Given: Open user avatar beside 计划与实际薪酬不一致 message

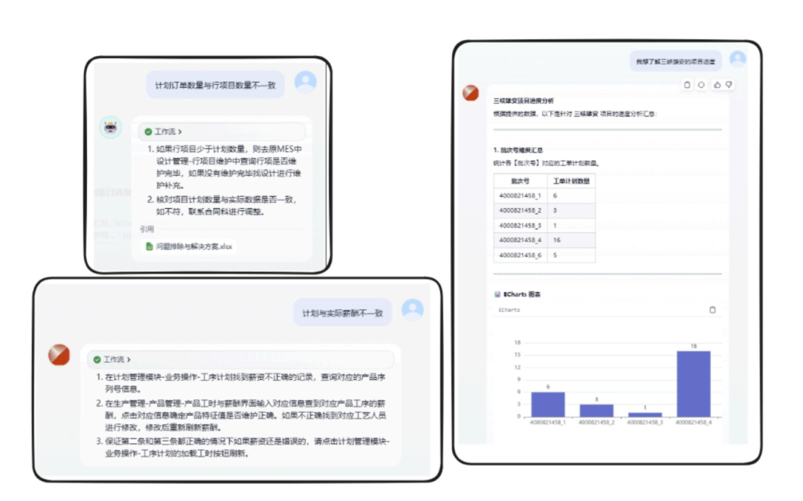Looking at the screenshot, I should (x=412, y=308).
